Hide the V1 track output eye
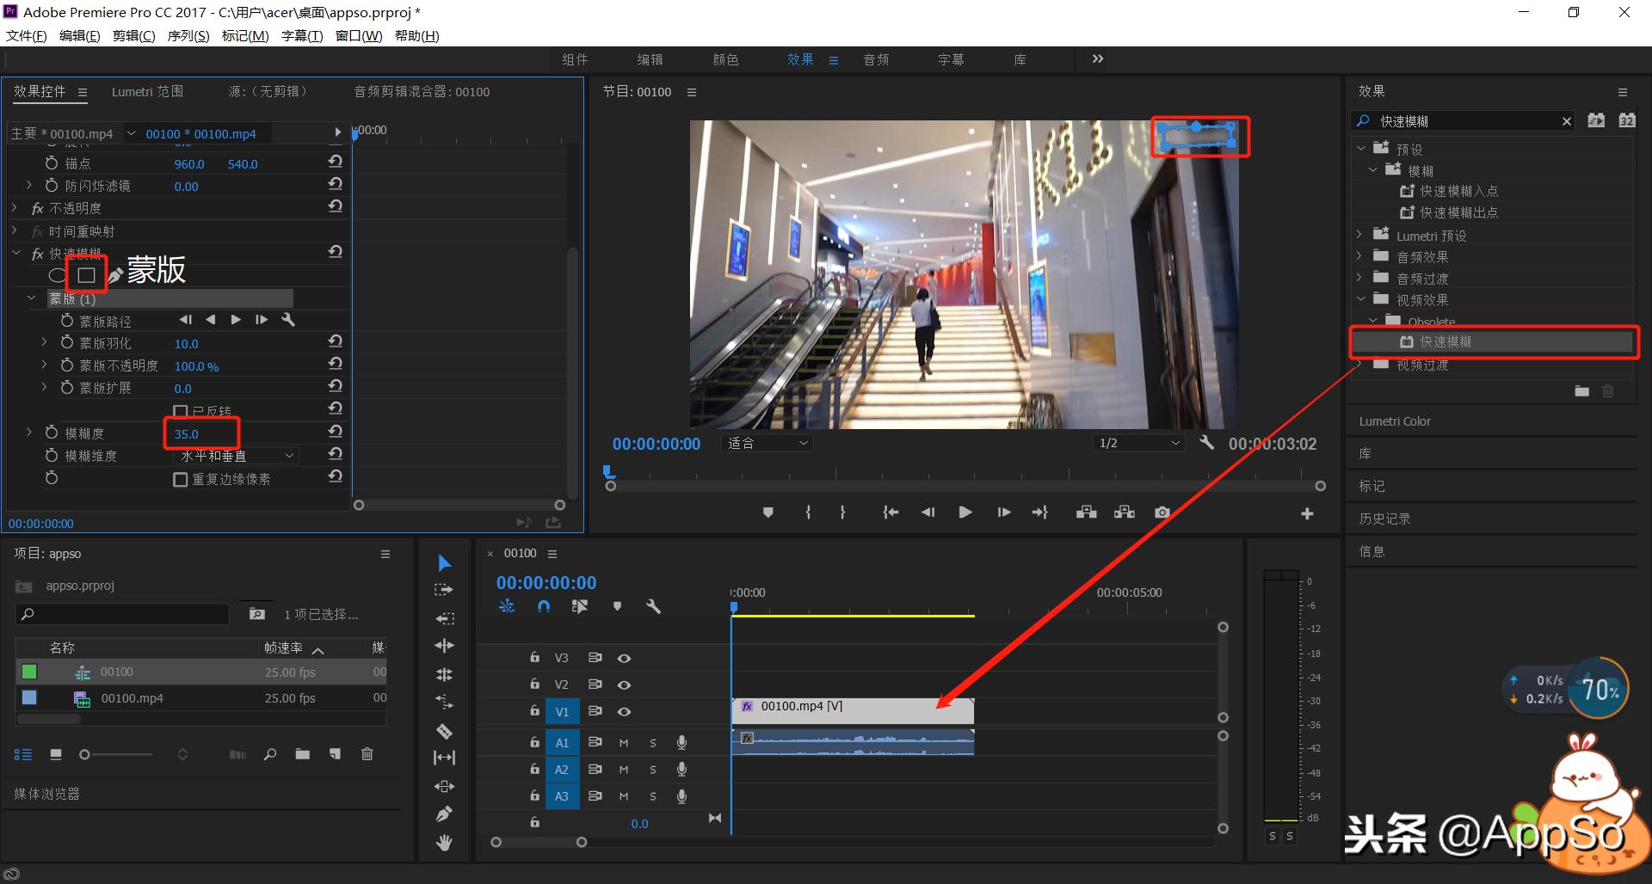This screenshot has width=1652, height=884. coord(625,712)
